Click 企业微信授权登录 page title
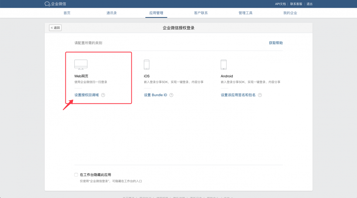This screenshot has width=357, height=198. (x=178, y=28)
